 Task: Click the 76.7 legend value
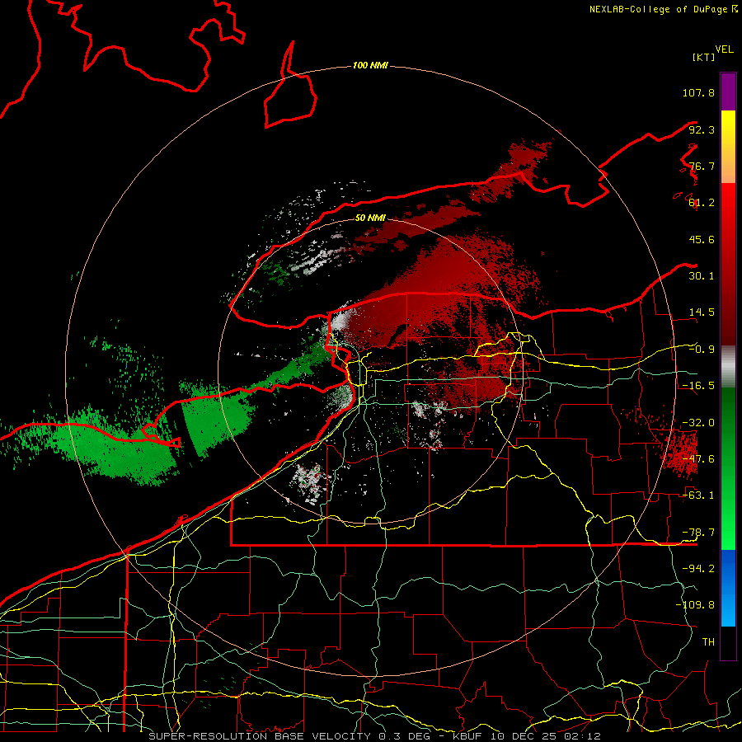click(702, 166)
